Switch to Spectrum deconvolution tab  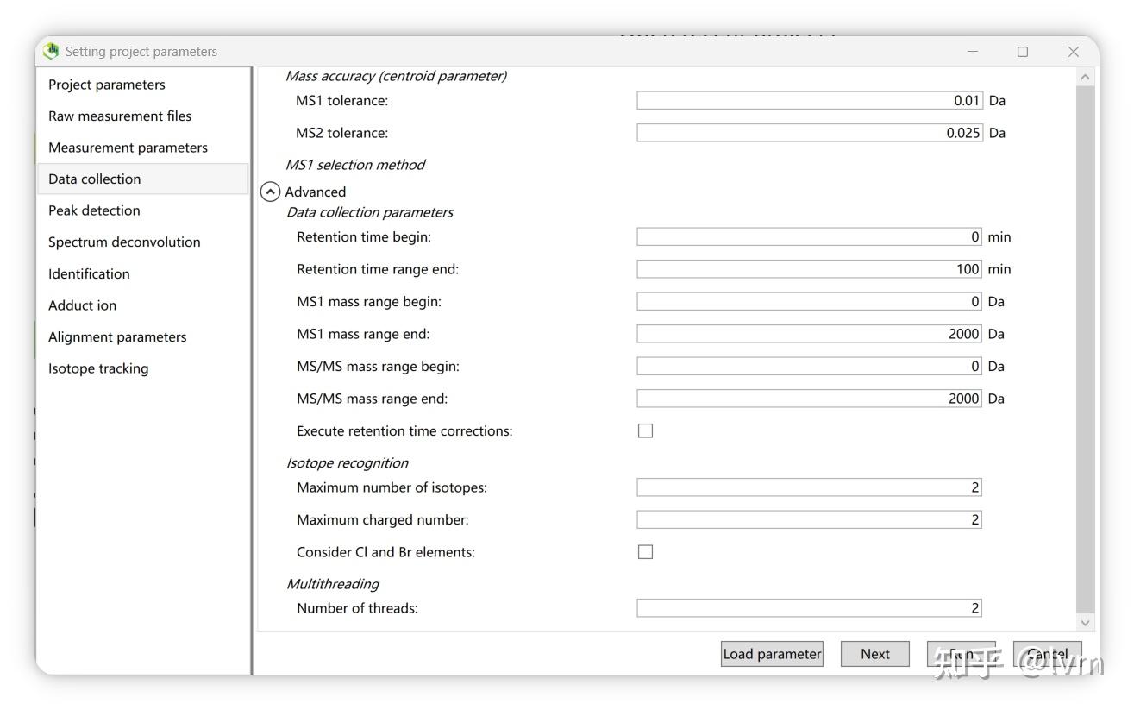tap(124, 242)
